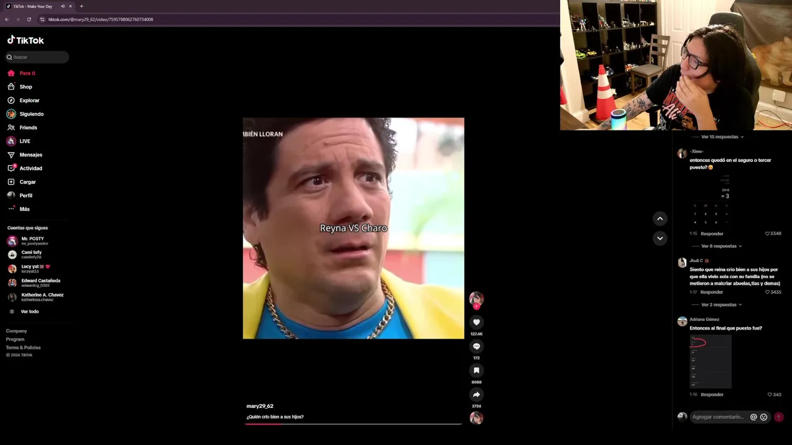792x445 pixels.
Task: Focus the Buscar search field
Action: (37, 57)
